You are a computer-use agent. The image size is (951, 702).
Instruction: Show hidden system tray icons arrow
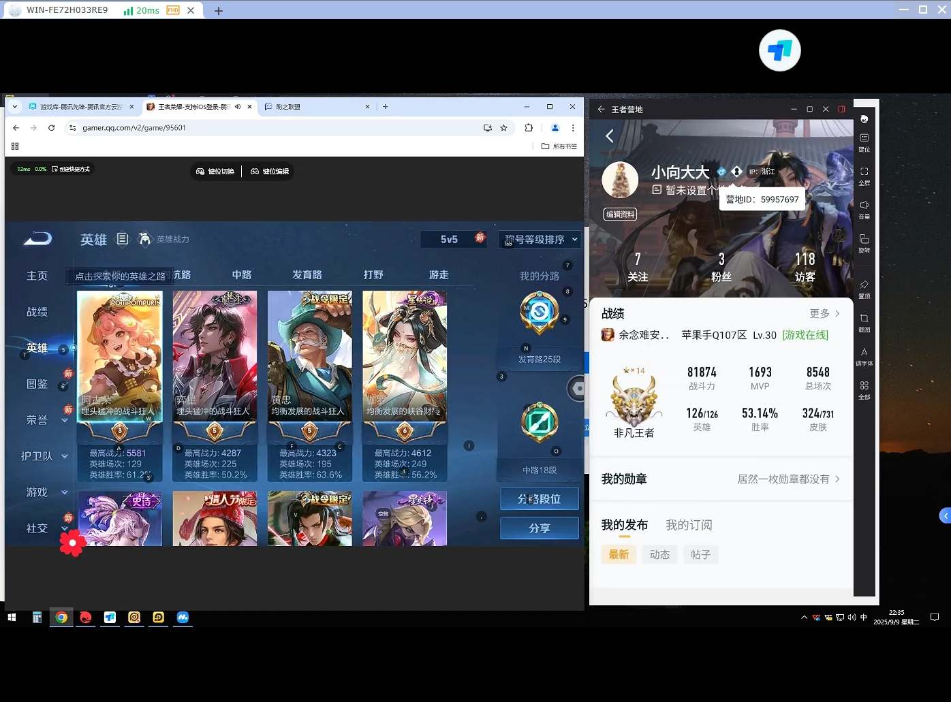click(x=804, y=618)
